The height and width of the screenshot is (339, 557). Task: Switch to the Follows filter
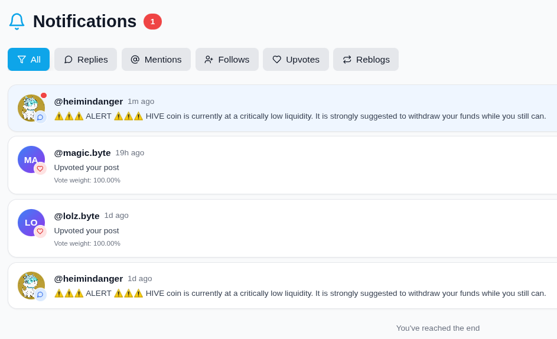click(227, 60)
